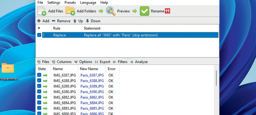Open the Columns dropdown menu
The height and width of the screenshot is (115, 256).
click(62, 62)
